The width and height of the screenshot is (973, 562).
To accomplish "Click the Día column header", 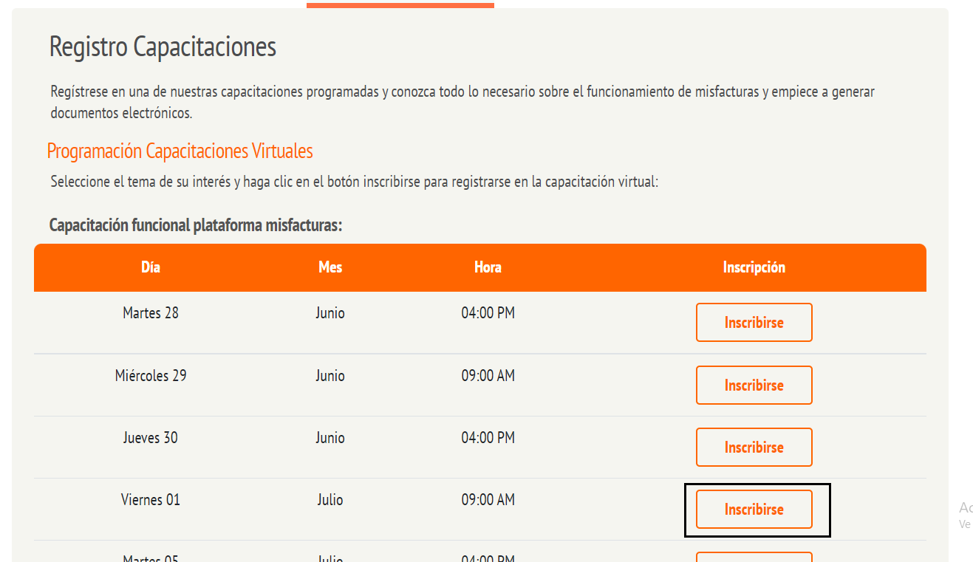I will tap(151, 267).
